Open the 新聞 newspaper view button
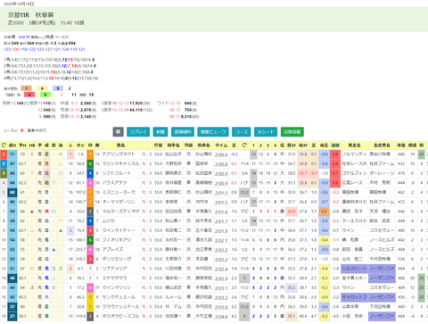Viewport: 428px width, 324px height. coord(160,132)
